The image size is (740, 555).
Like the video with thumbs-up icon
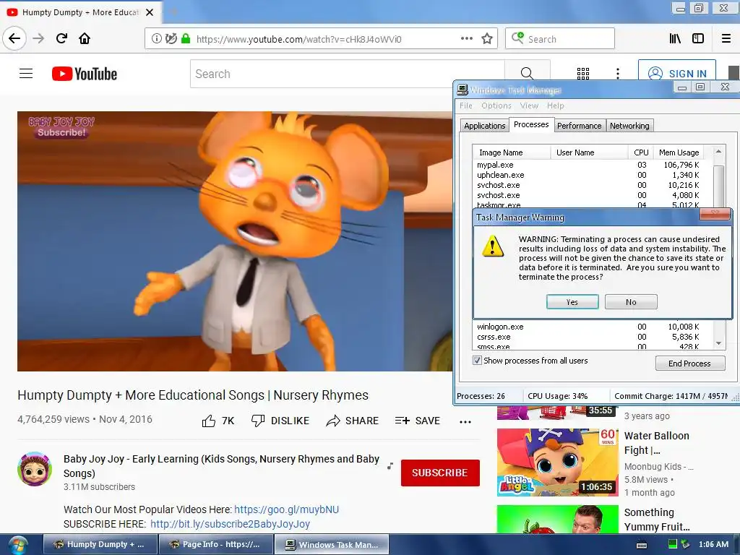[209, 421]
